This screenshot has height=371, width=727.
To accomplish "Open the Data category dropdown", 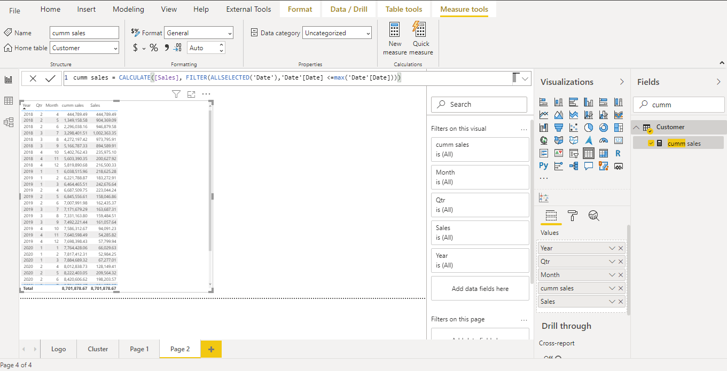I will click(337, 33).
